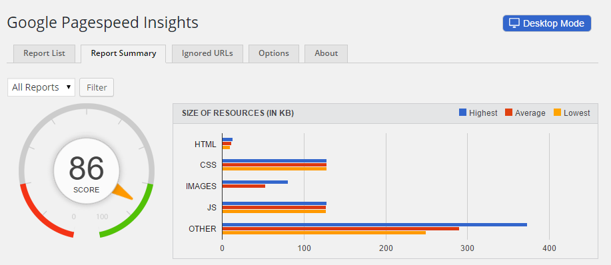Open the All Reports dropdown
The height and width of the screenshot is (265, 611).
[x=41, y=87]
